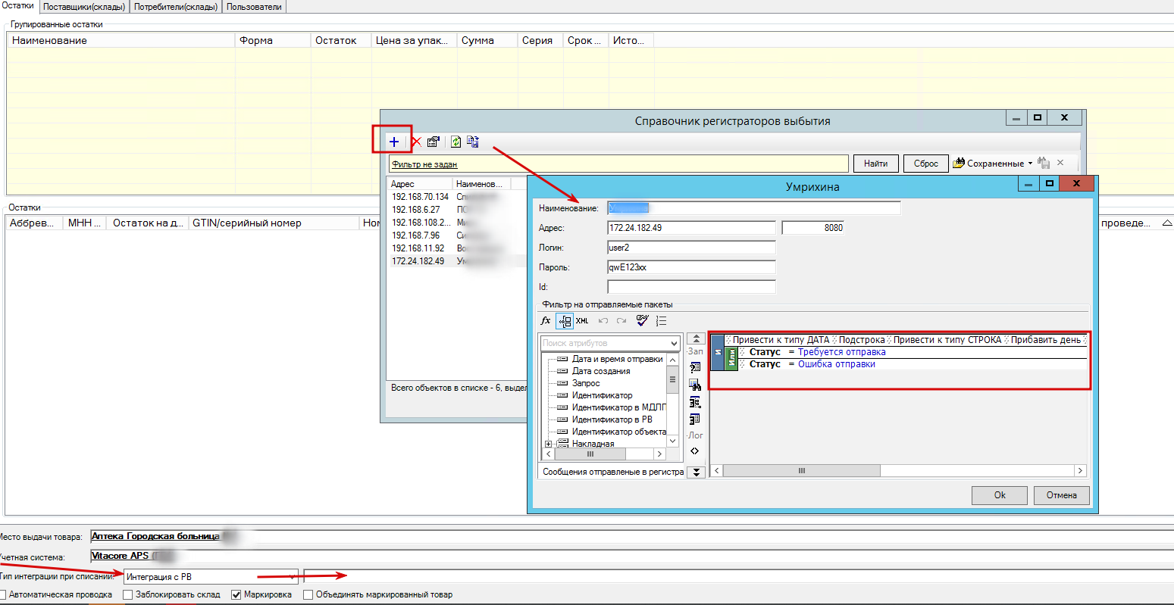The height and width of the screenshot is (605, 1174).
Task: Click the Пароль input field
Action: click(x=691, y=267)
